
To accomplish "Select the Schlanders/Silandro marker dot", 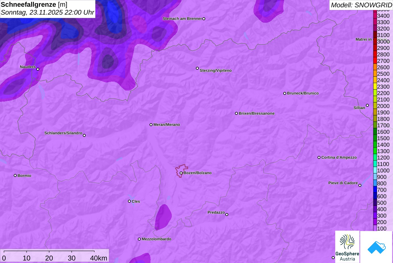I will pos(84,135).
